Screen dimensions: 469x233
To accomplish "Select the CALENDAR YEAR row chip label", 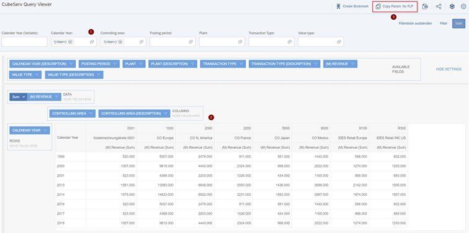I will [x=26, y=131].
